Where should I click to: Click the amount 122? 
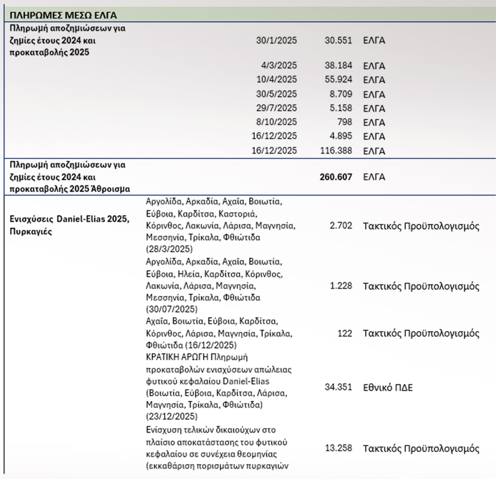pos(344,334)
